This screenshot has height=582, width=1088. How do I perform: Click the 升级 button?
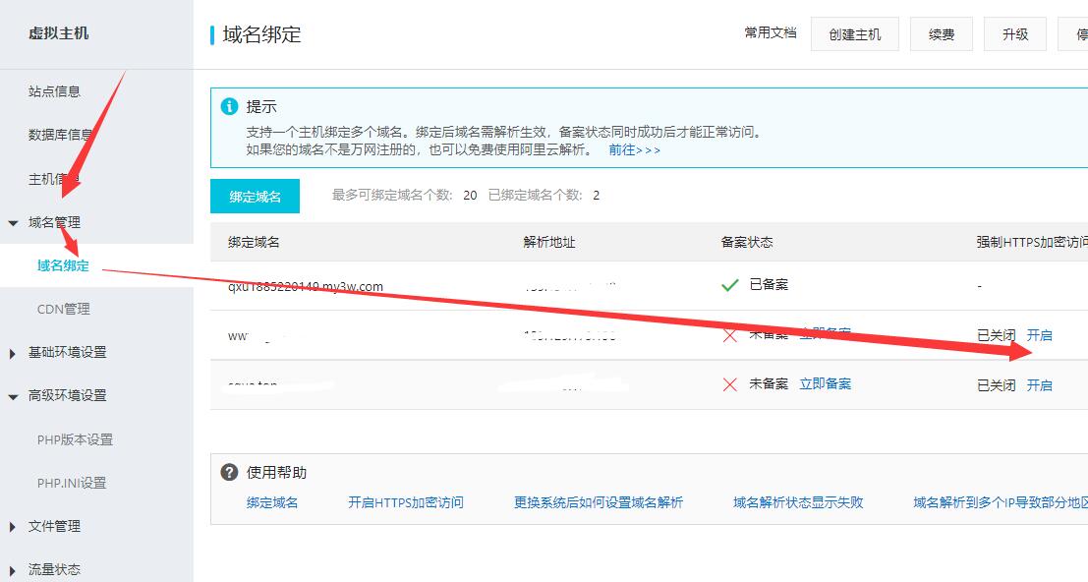(1014, 34)
